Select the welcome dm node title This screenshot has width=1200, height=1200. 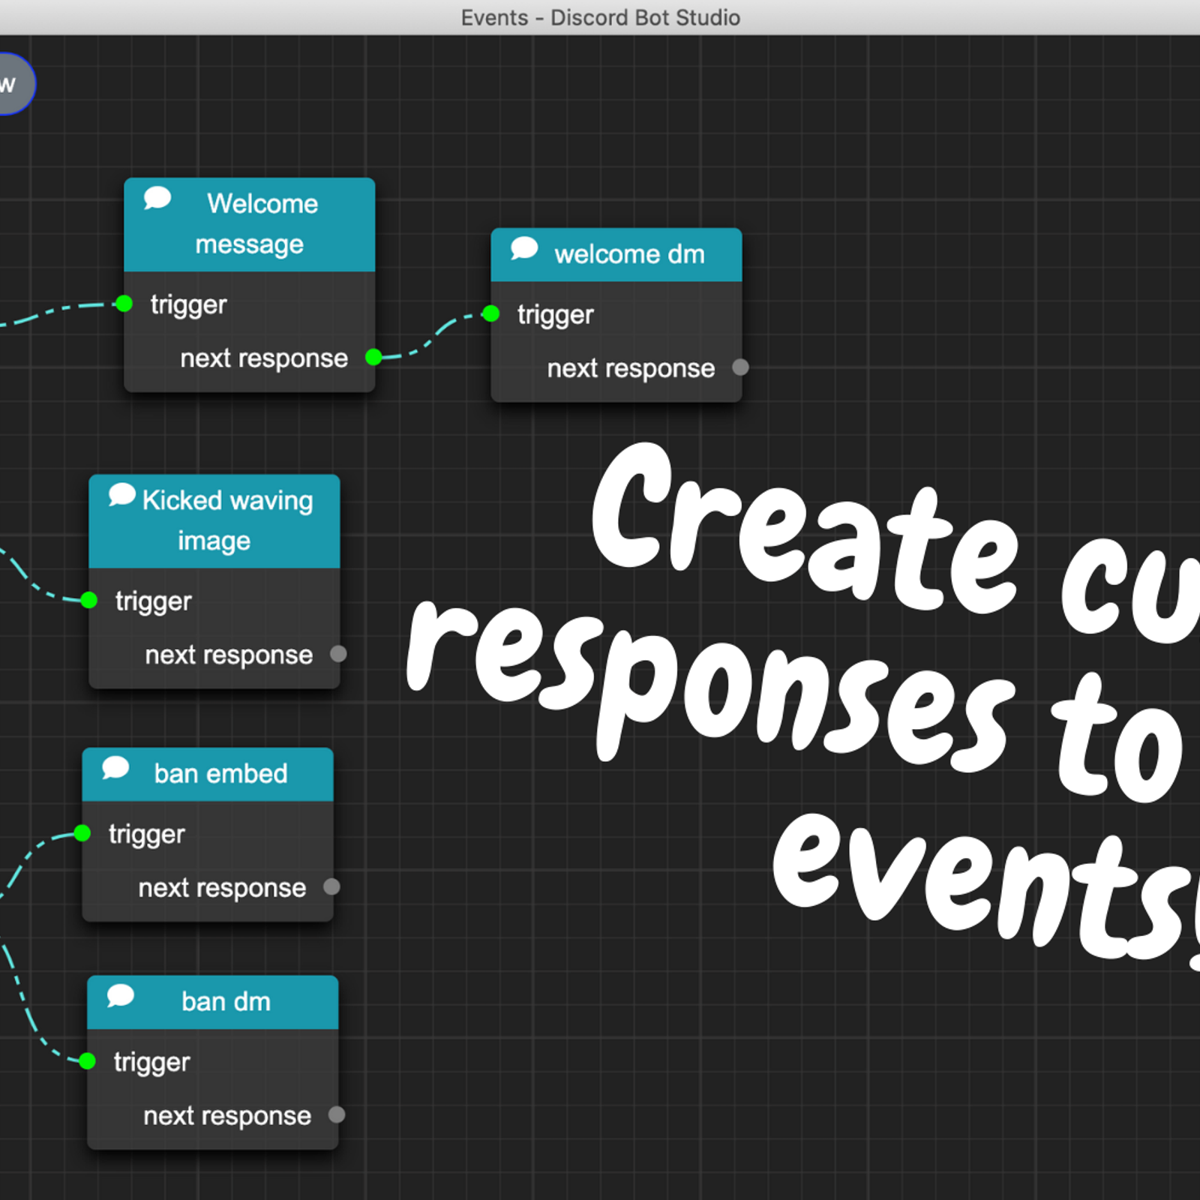(x=628, y=255)
